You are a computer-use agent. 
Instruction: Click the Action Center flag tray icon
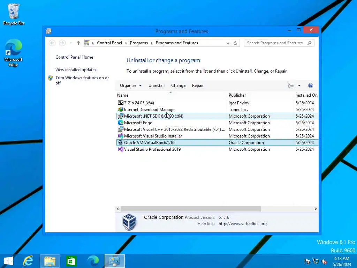307,261
